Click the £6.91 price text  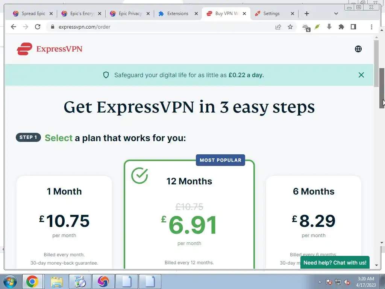(x=189, y=225)
